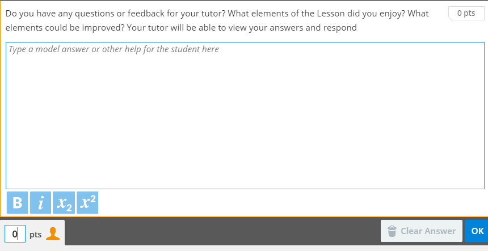Click the trash can icon on Clear Answer
This screenshot has height=251, width=488.
tap(392, 231)
